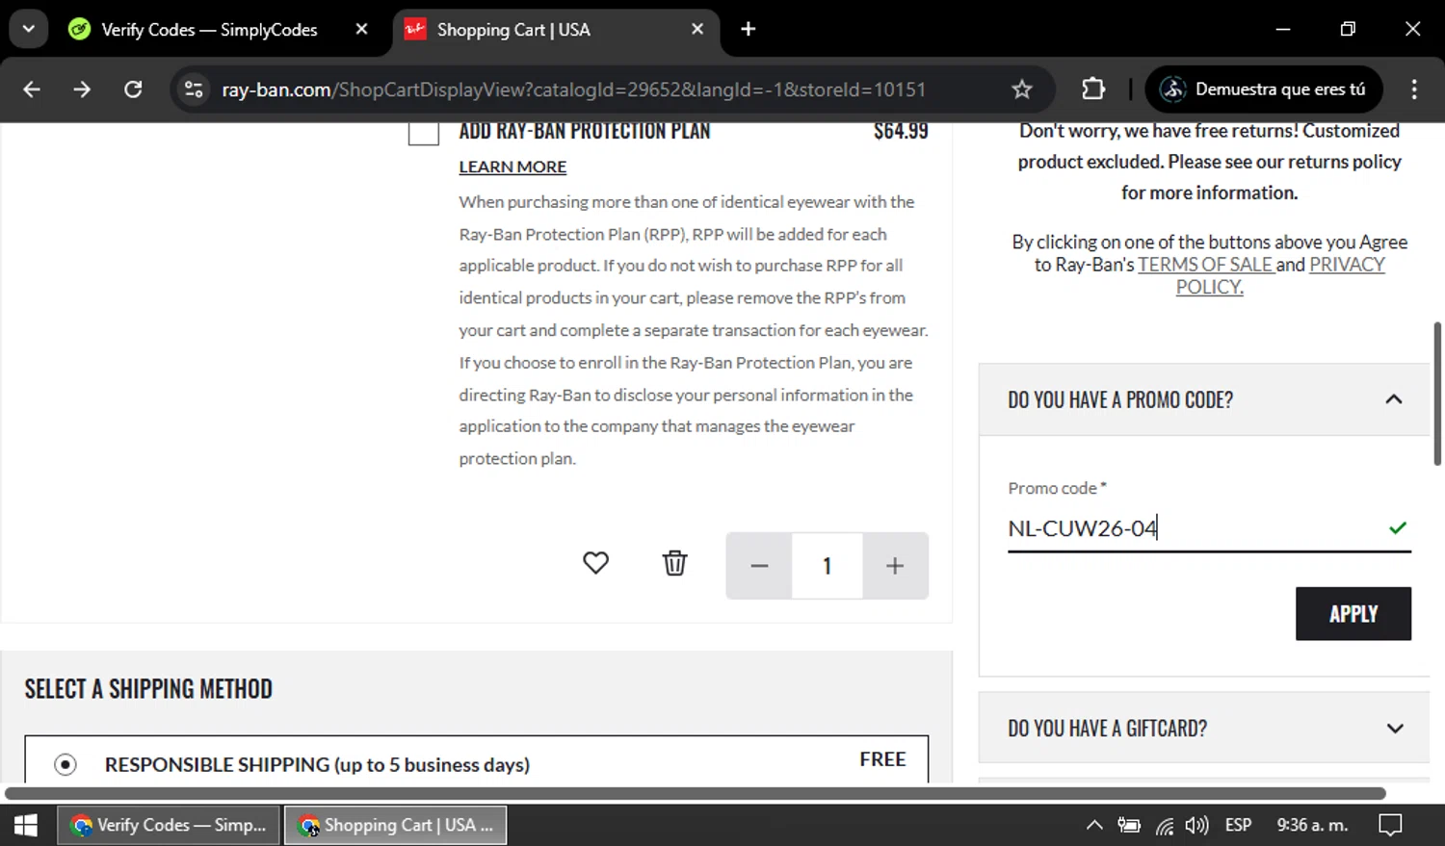Click the ray-ban.com URL address field
This screenshot has height=846, width=1445.
point(573,90)
